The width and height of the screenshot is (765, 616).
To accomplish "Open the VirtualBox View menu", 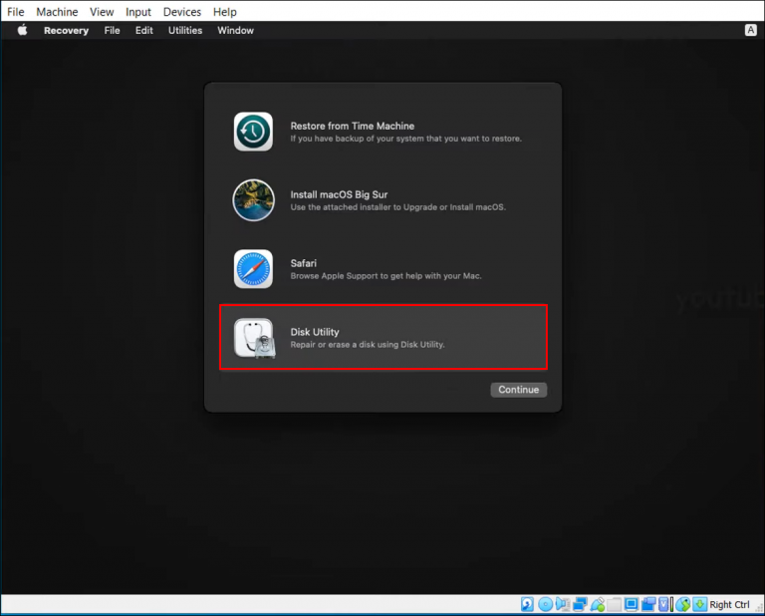I will point(102,12).
